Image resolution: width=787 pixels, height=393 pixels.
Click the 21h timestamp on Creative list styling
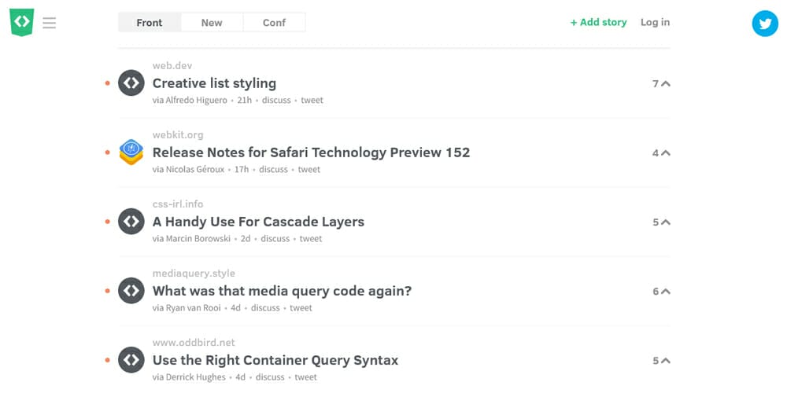(x=245, y=101)
